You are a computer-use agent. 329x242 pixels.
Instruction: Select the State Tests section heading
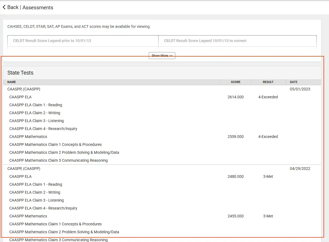coord(20,73)
